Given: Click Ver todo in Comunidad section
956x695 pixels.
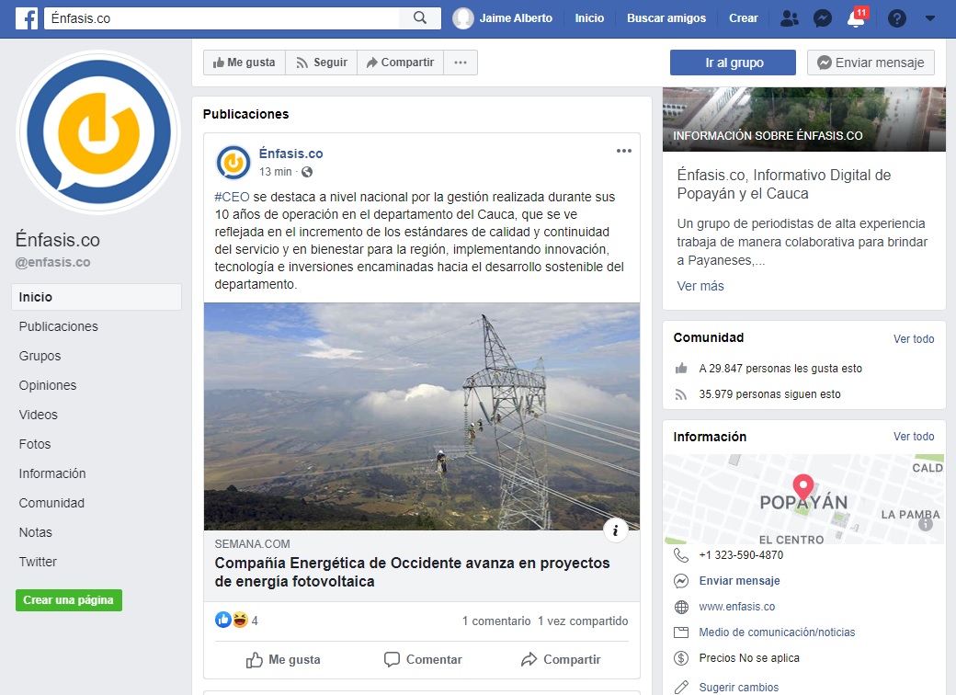Looking at the screenshot, I should point(914,339).
